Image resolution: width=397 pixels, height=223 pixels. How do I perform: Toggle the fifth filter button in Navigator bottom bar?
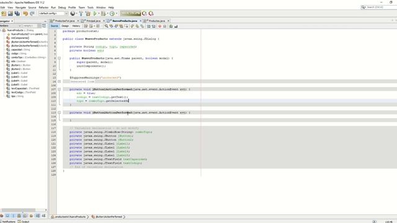[25, 216]
